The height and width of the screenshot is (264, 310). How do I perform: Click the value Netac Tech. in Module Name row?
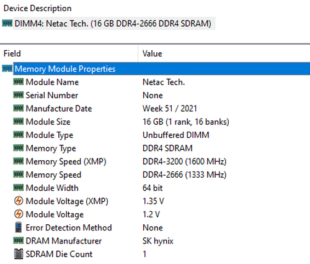pos(164,82)
